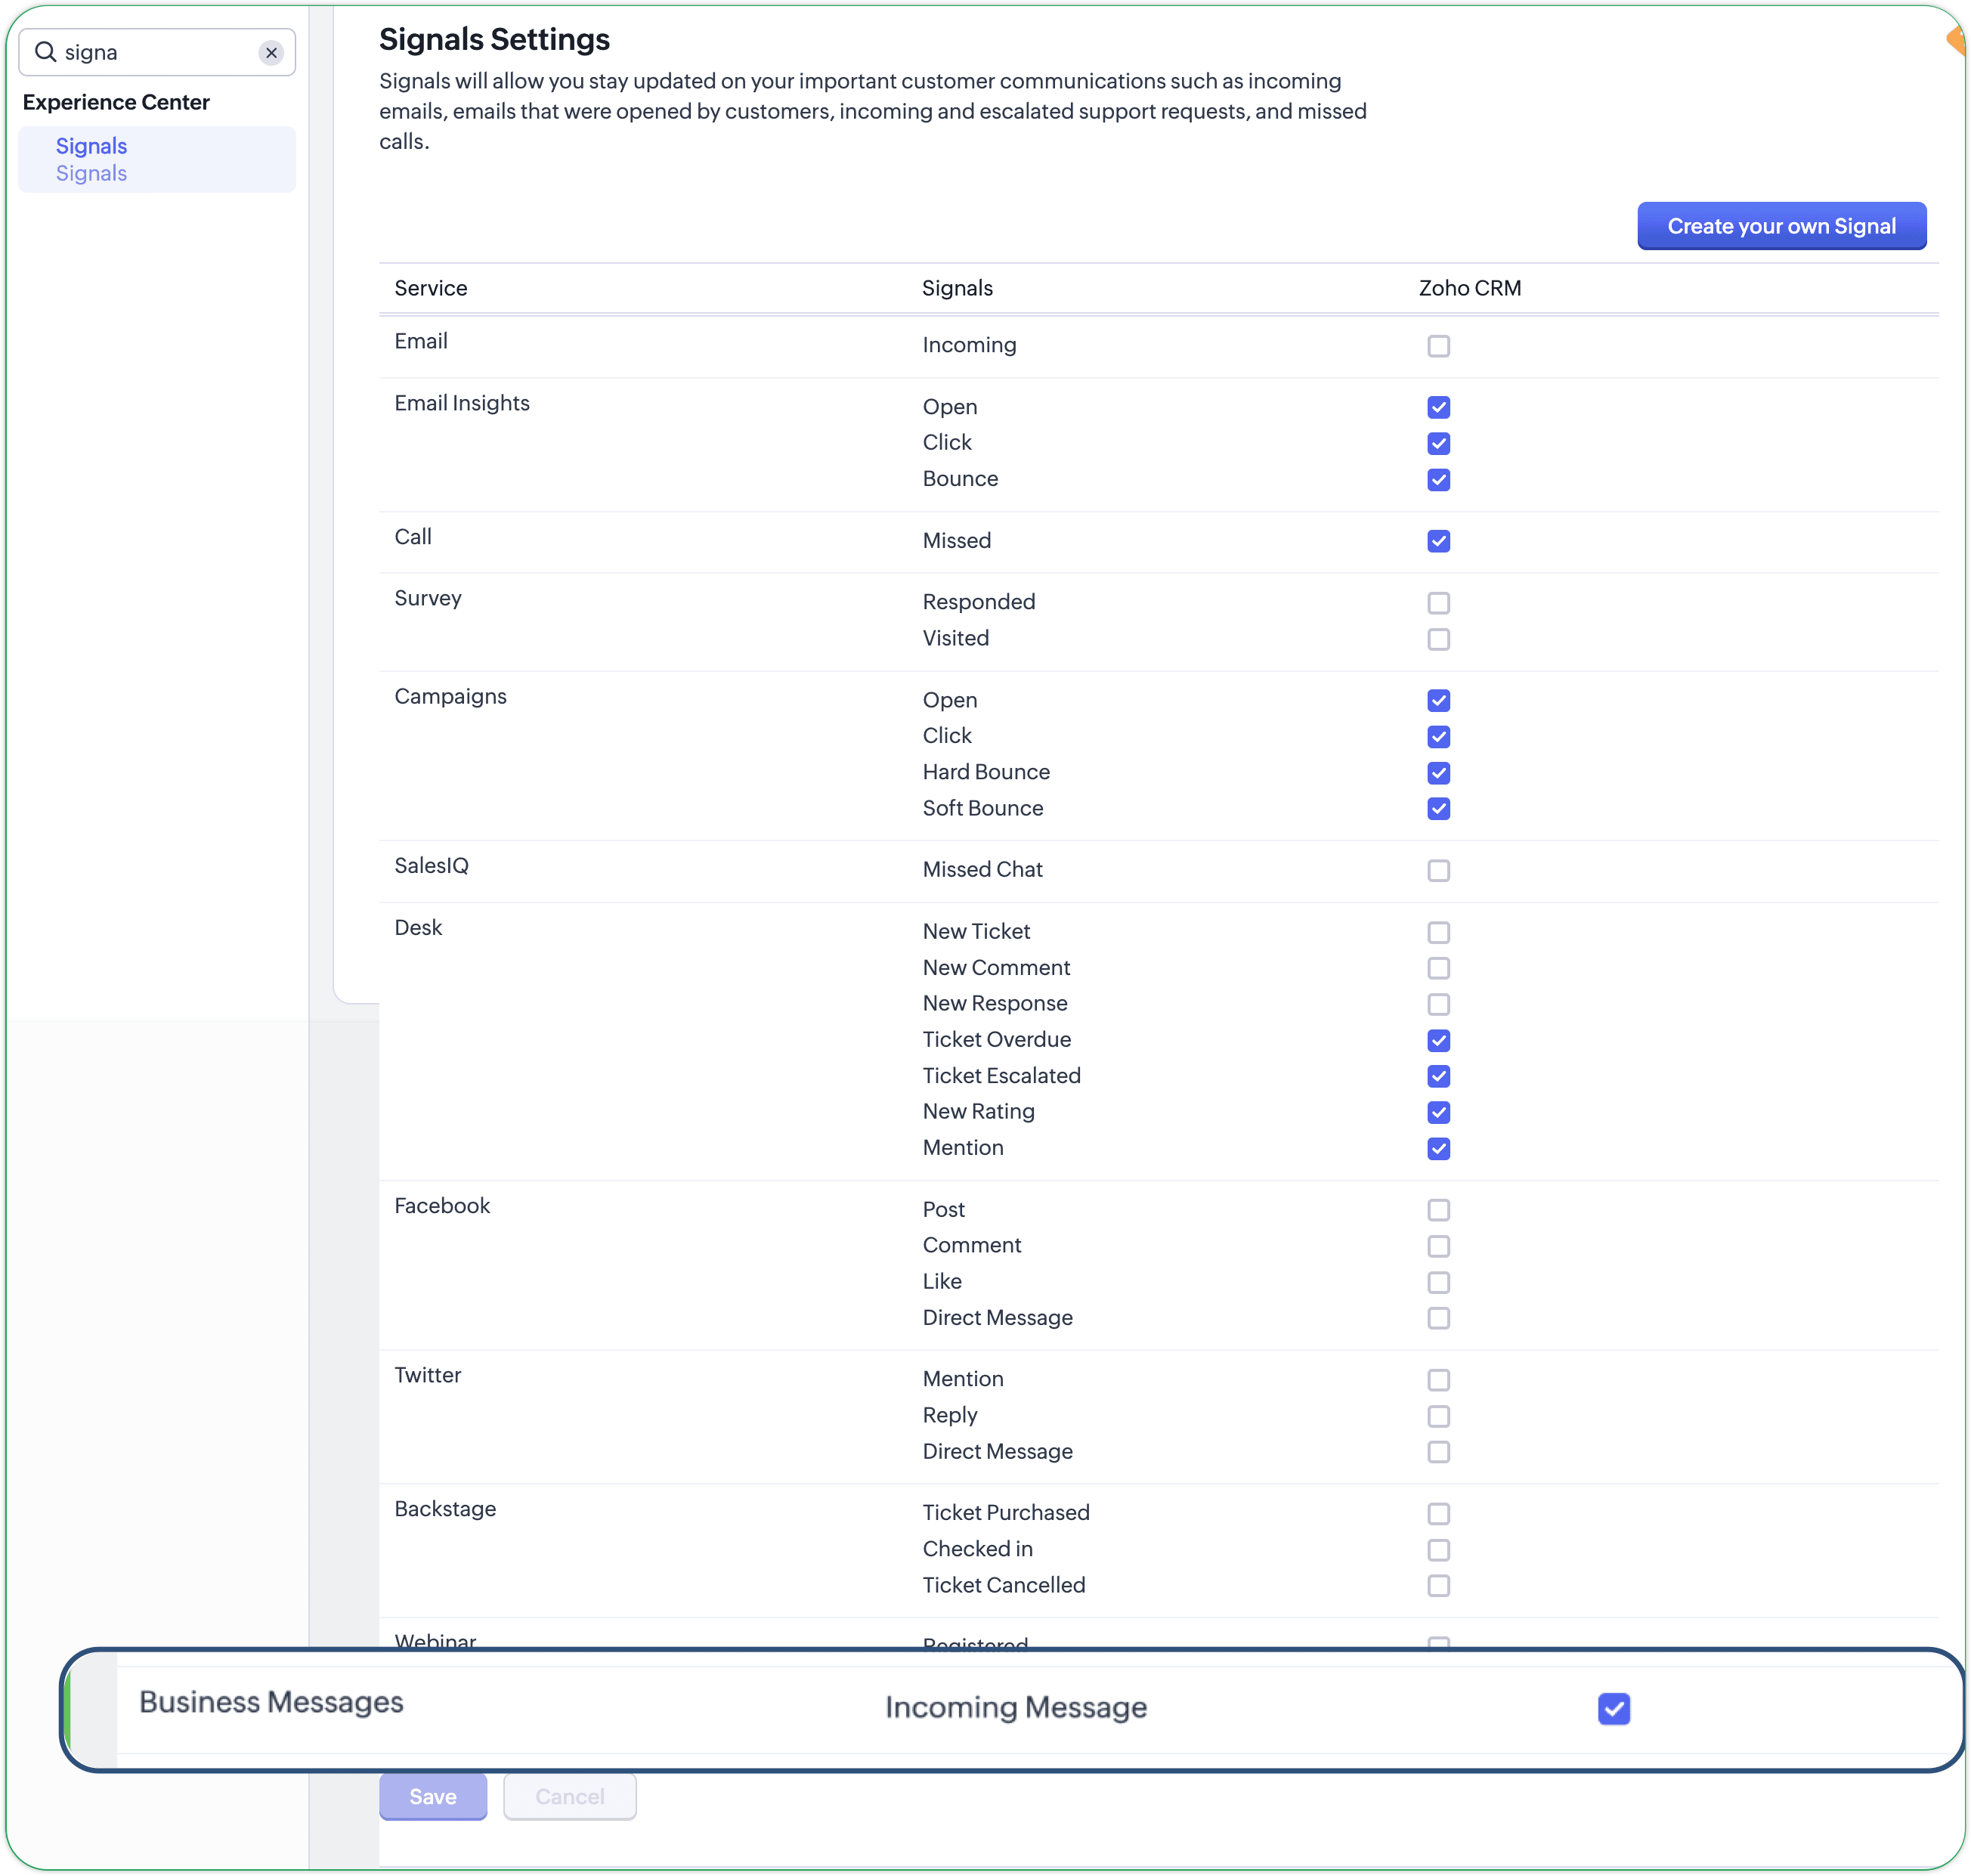Check Backstage Ticket Purchased checkbox
The width and height of the screenshot is (1971, 1876).
click(1438, 1514)
